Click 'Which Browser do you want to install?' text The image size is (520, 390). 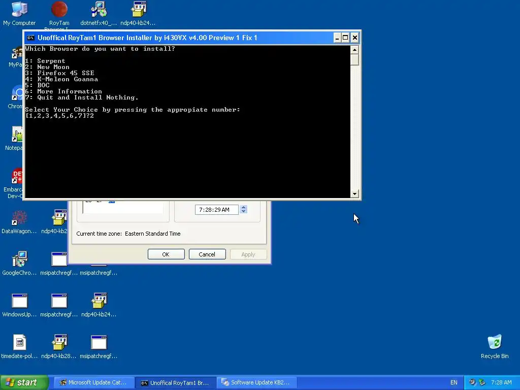100,49
